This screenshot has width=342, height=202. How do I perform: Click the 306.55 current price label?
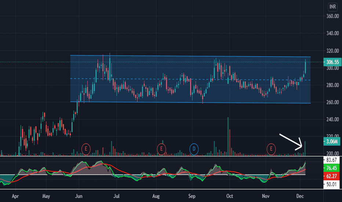pos(332,62)
